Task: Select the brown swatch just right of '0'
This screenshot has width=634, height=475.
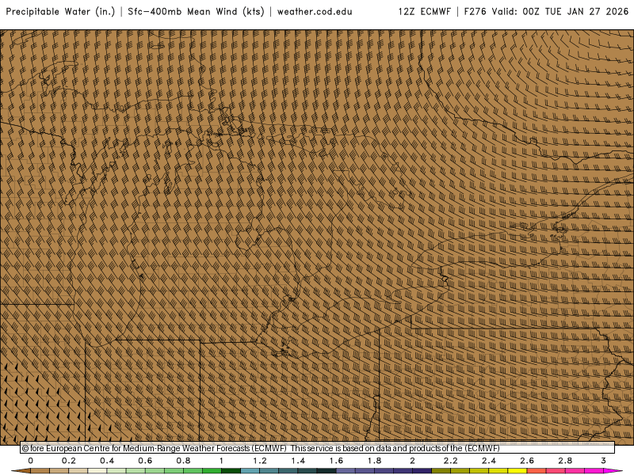Action: (x=40, y=471)
